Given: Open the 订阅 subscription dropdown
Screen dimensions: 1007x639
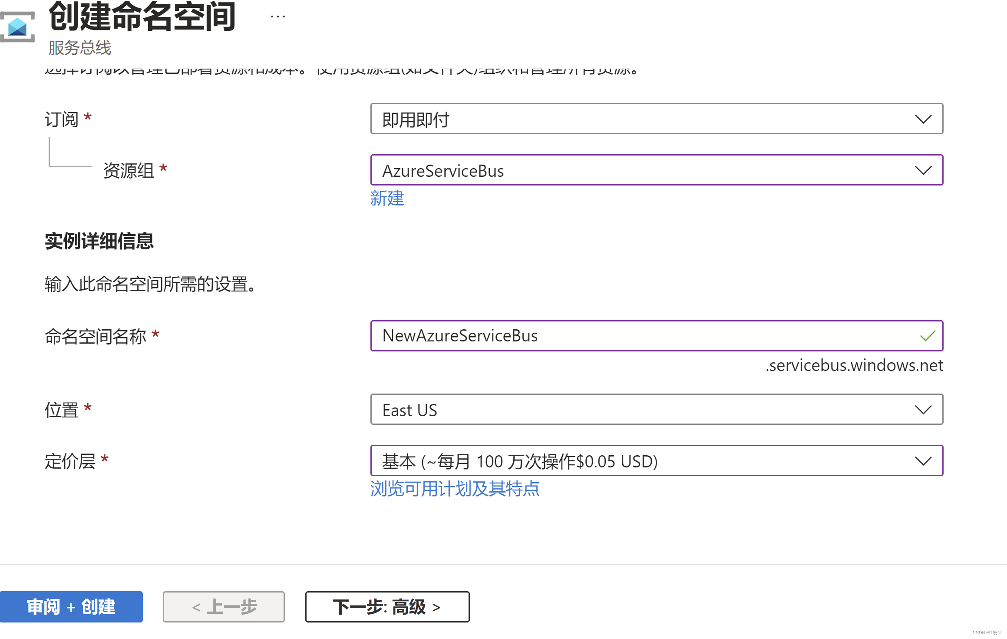Looking at the screenshot, I should click(x=657, y=119).
